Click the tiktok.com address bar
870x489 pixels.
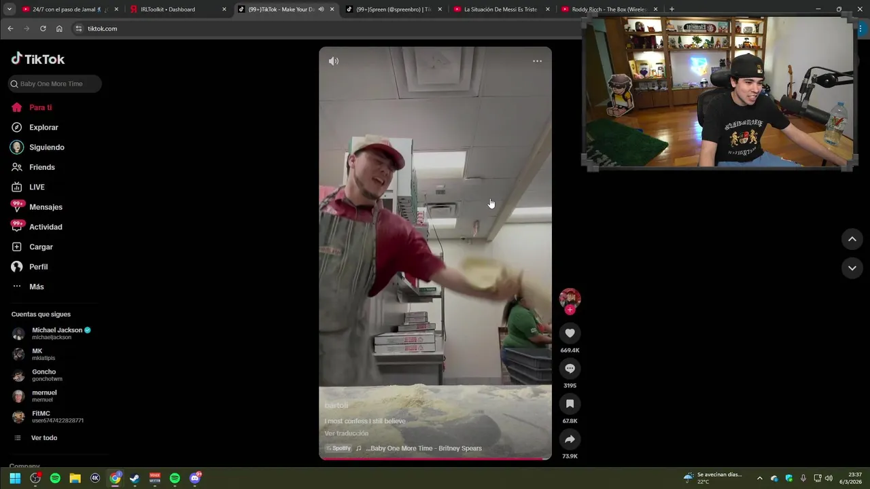click(x=326, y=29)
